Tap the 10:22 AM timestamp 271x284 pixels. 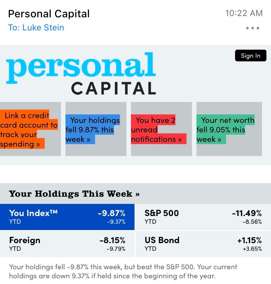click(244, 13)
